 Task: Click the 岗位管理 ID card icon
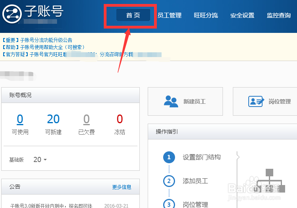tap(256, 101)
